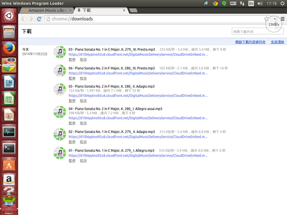Viewport: 287px width, 215px height.
Task: Click filename 04 - Piano Sonata Allegro assai.mp3
Action: point(115,109)
